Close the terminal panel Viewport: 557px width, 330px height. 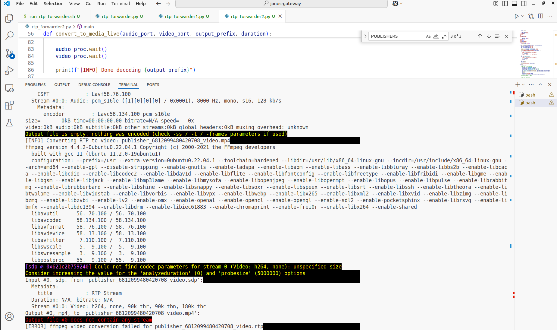click(550, 84)
